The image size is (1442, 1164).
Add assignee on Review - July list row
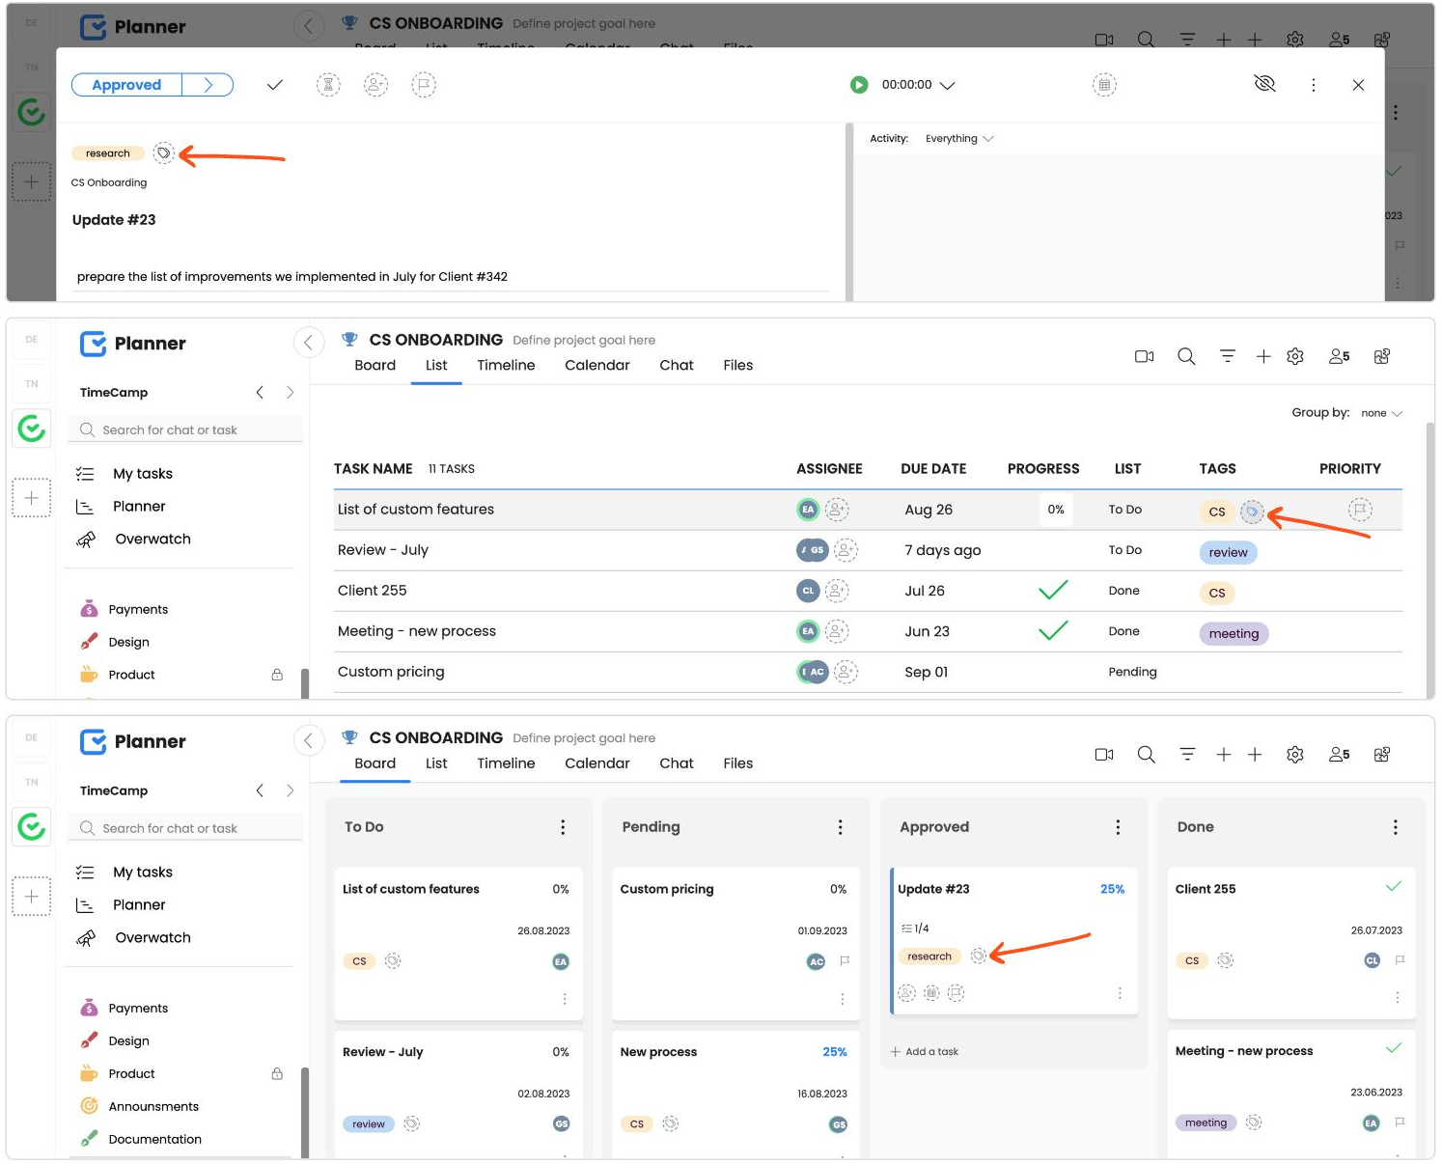click(x=846, y=550)
